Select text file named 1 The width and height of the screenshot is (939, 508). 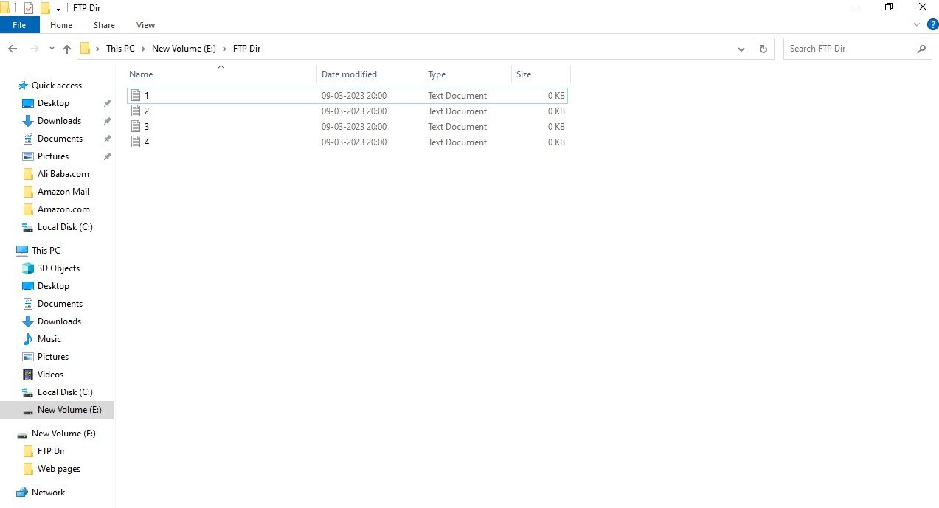[347, 96]
